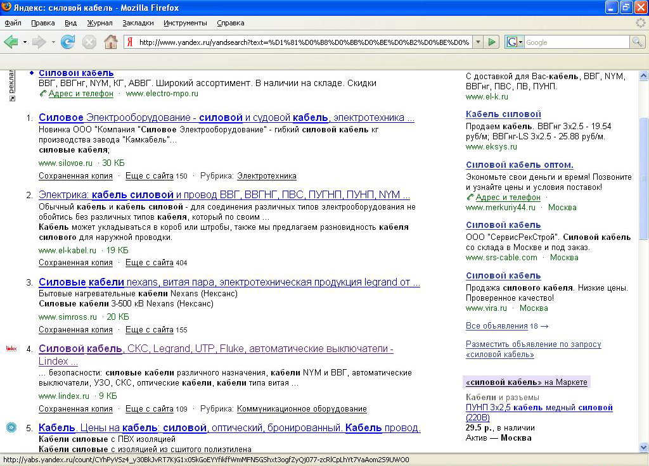Open Сохраненная копия for silovoe.ru result
This screenshot has height=466, width=649.
[75, 176]
